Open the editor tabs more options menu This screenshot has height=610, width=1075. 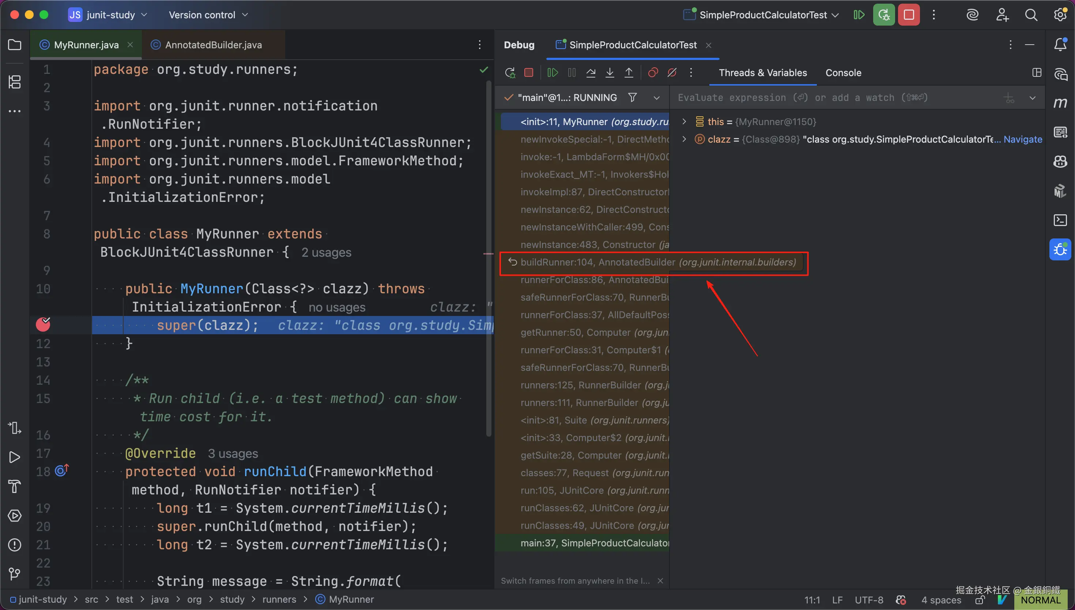coord(479,45)
